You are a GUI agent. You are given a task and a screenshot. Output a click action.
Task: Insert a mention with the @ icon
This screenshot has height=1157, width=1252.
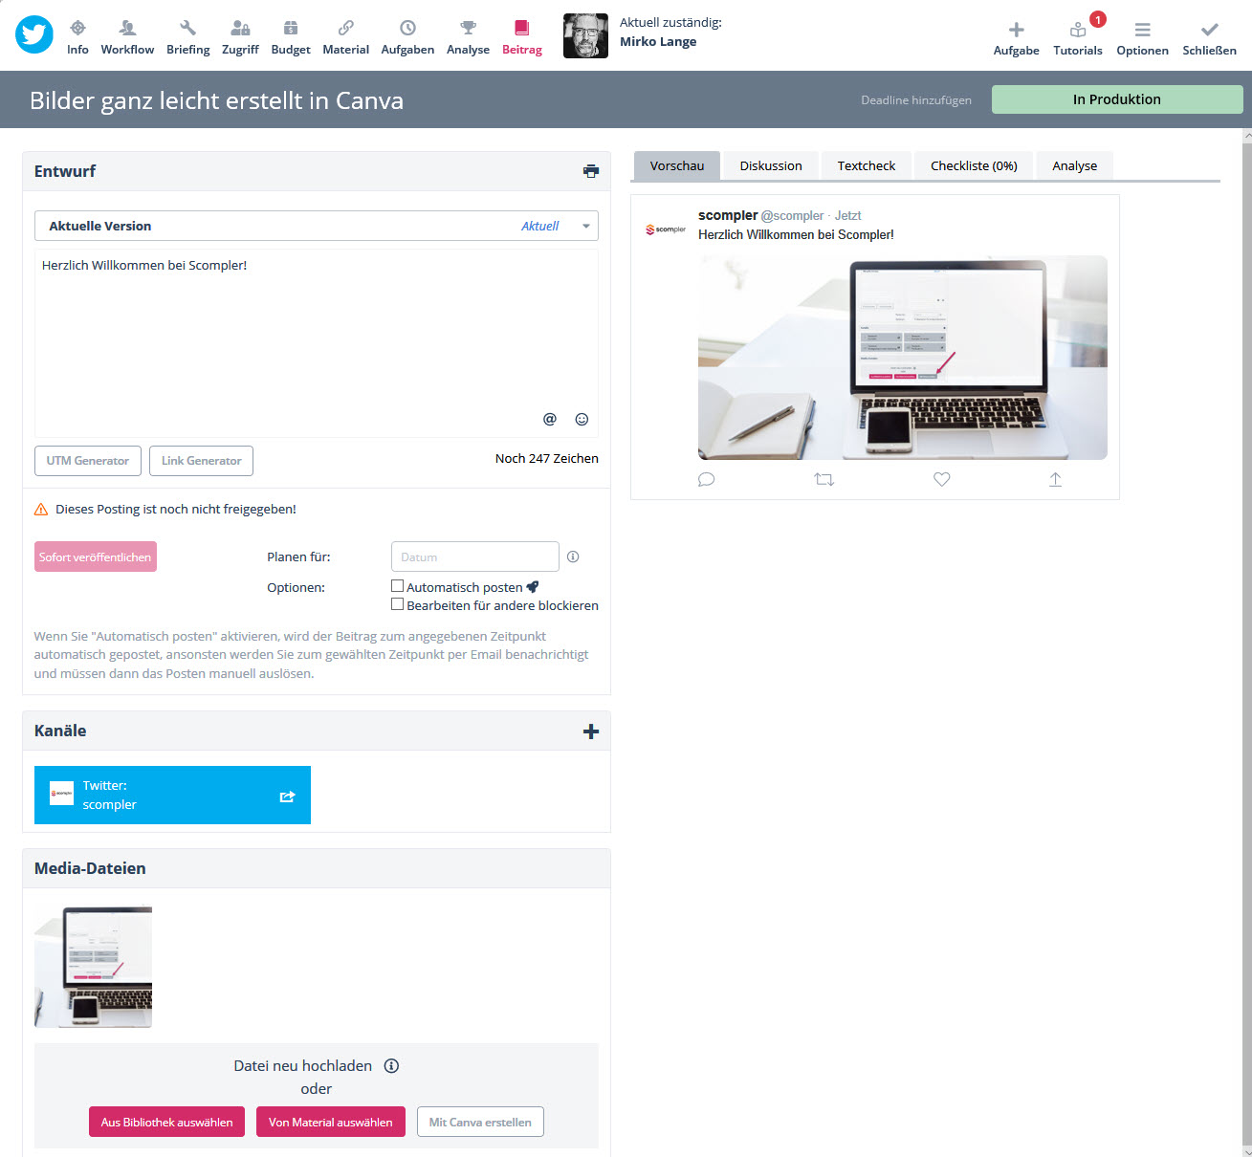click(x=550, y=419)
